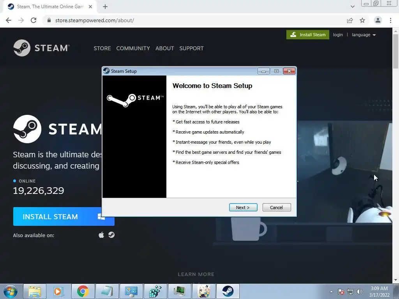Click the blue INSTALL STEAM button
Screen dimensions: 399x299
(x=64, y=216)
